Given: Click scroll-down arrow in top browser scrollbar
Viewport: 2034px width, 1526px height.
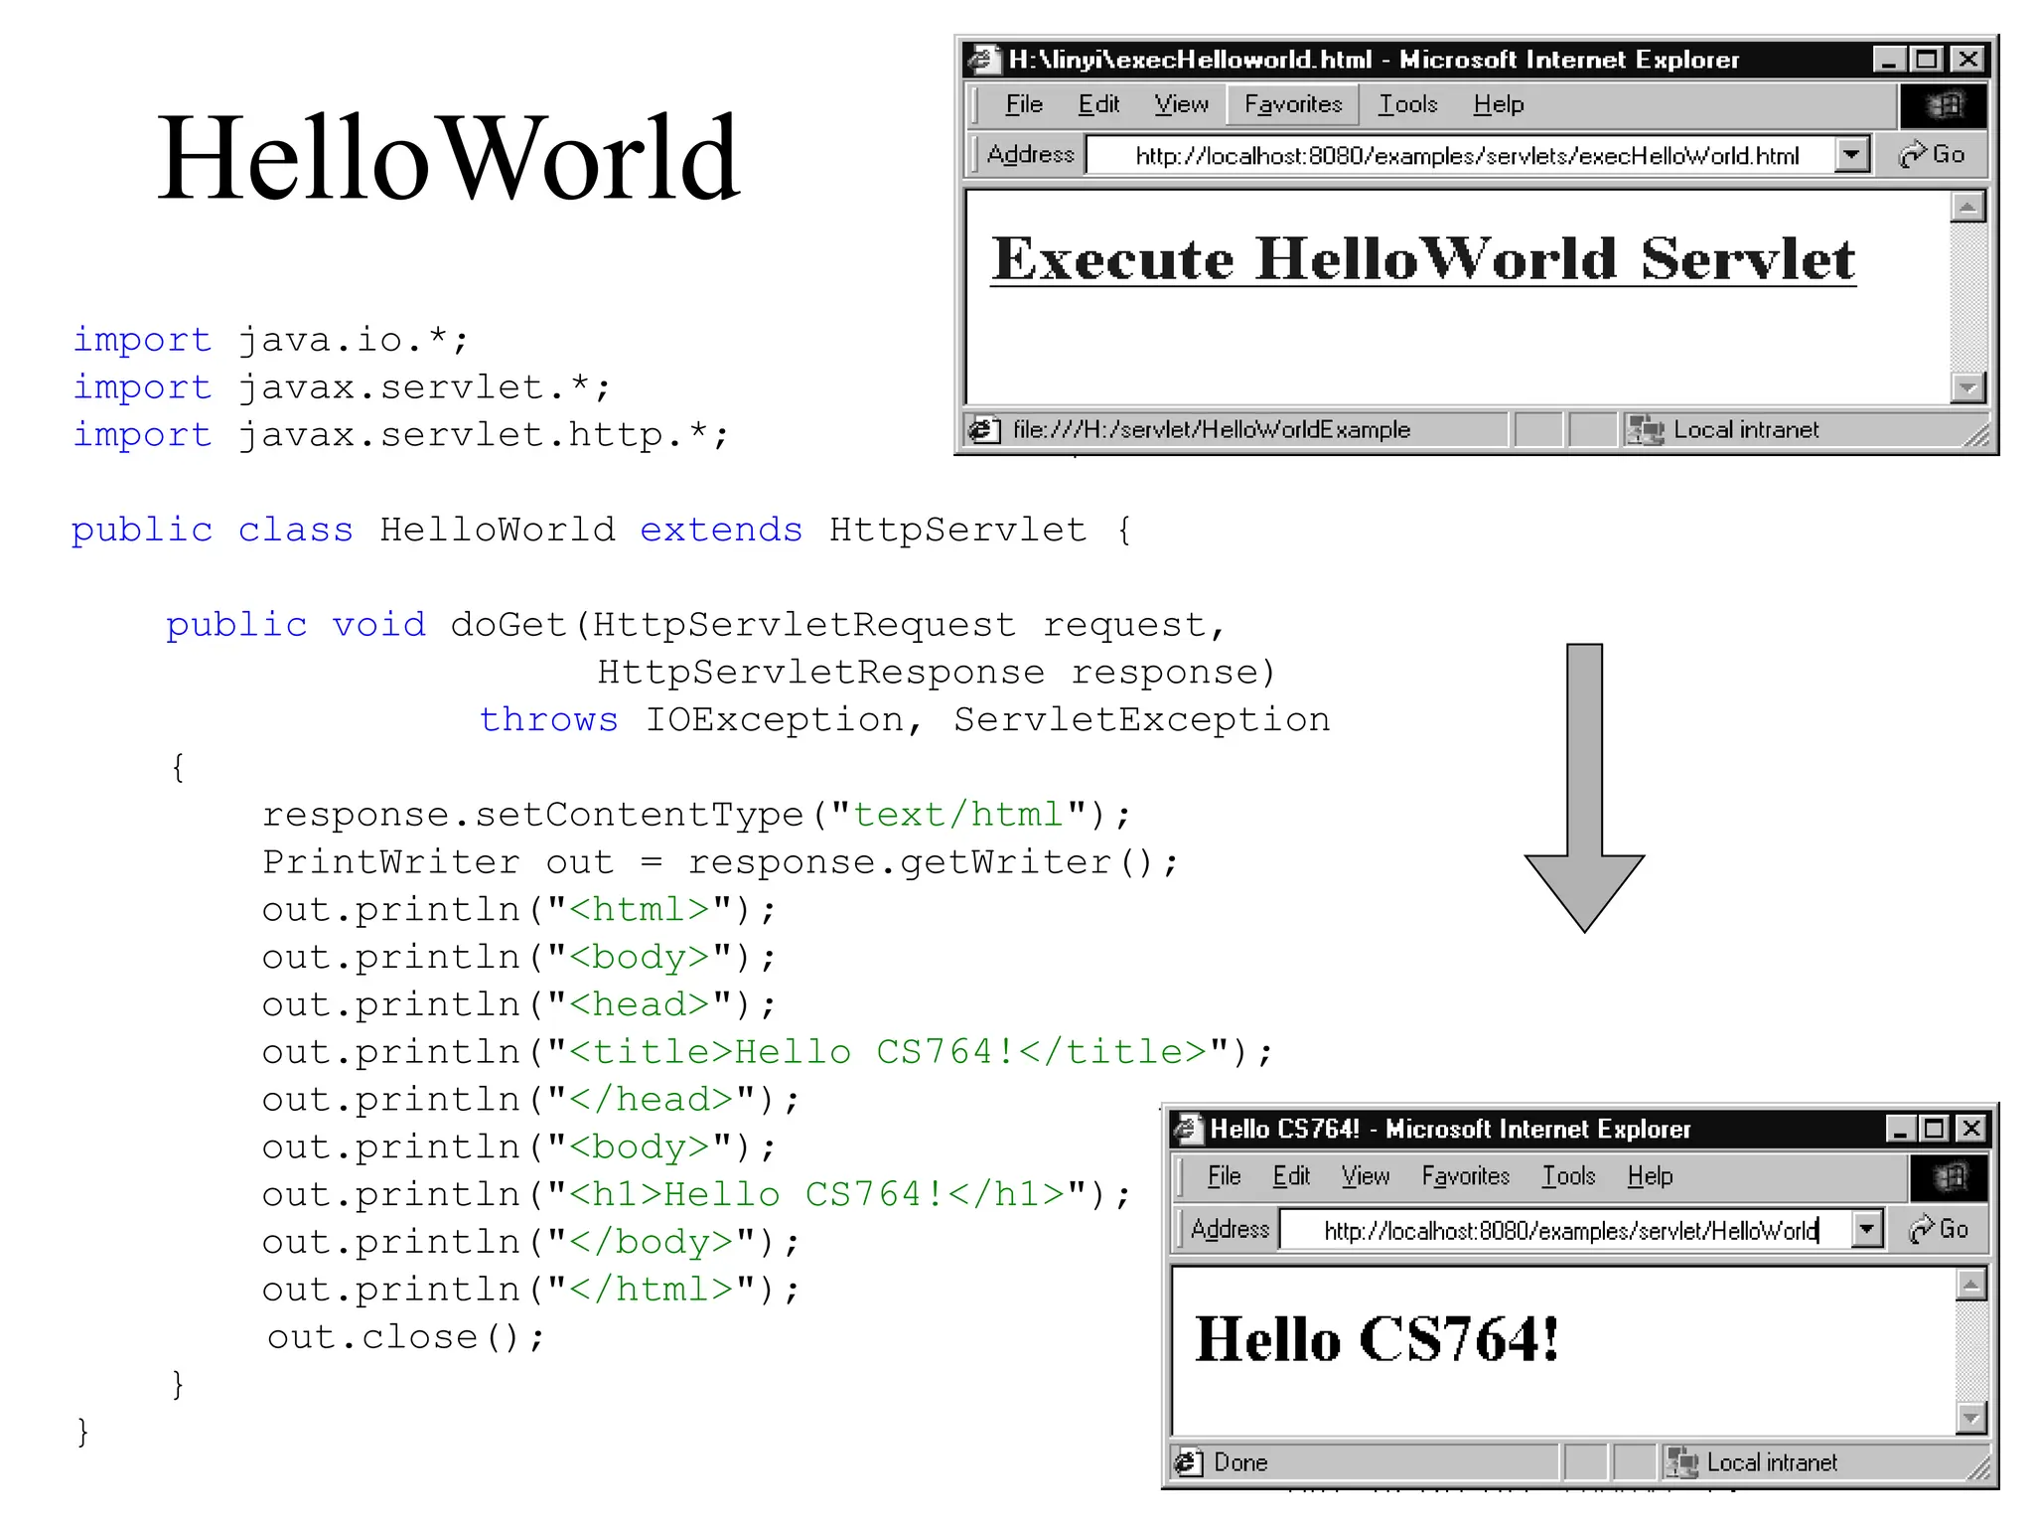Looking at the screenshot, I should [x=1967, y=387].
